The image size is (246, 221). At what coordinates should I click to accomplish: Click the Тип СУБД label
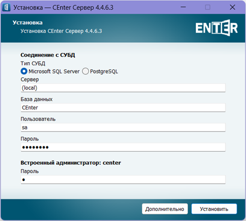[33, 63]
